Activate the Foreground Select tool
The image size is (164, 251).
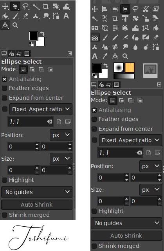point(155,9)
